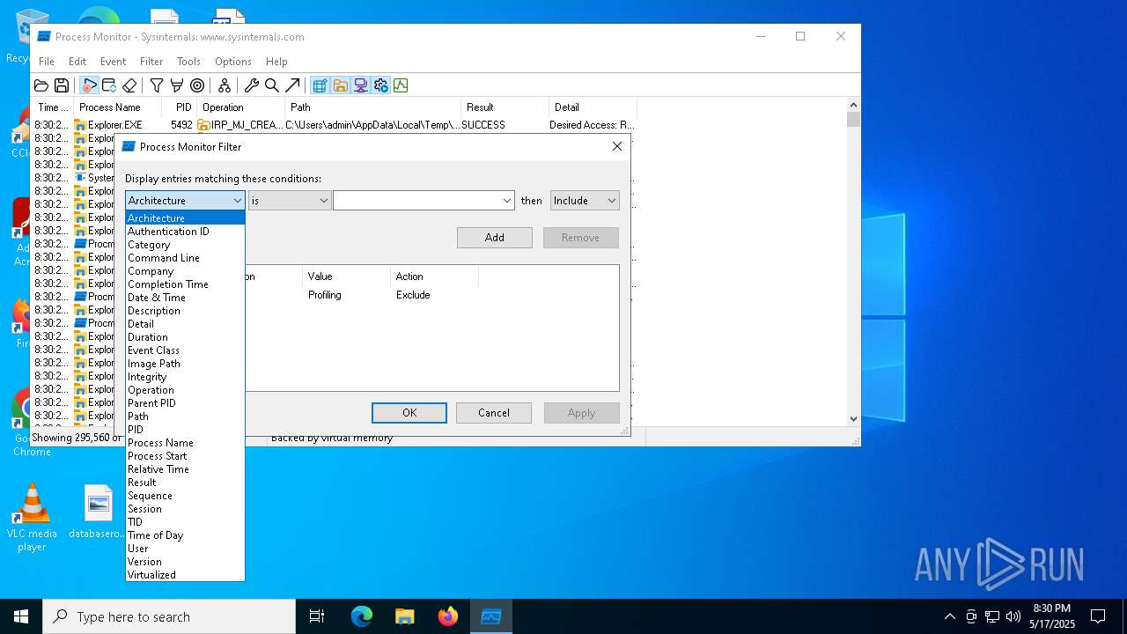This screenshot has height=634, width=1127.
Task: Click the OK button
Action: 409,413
